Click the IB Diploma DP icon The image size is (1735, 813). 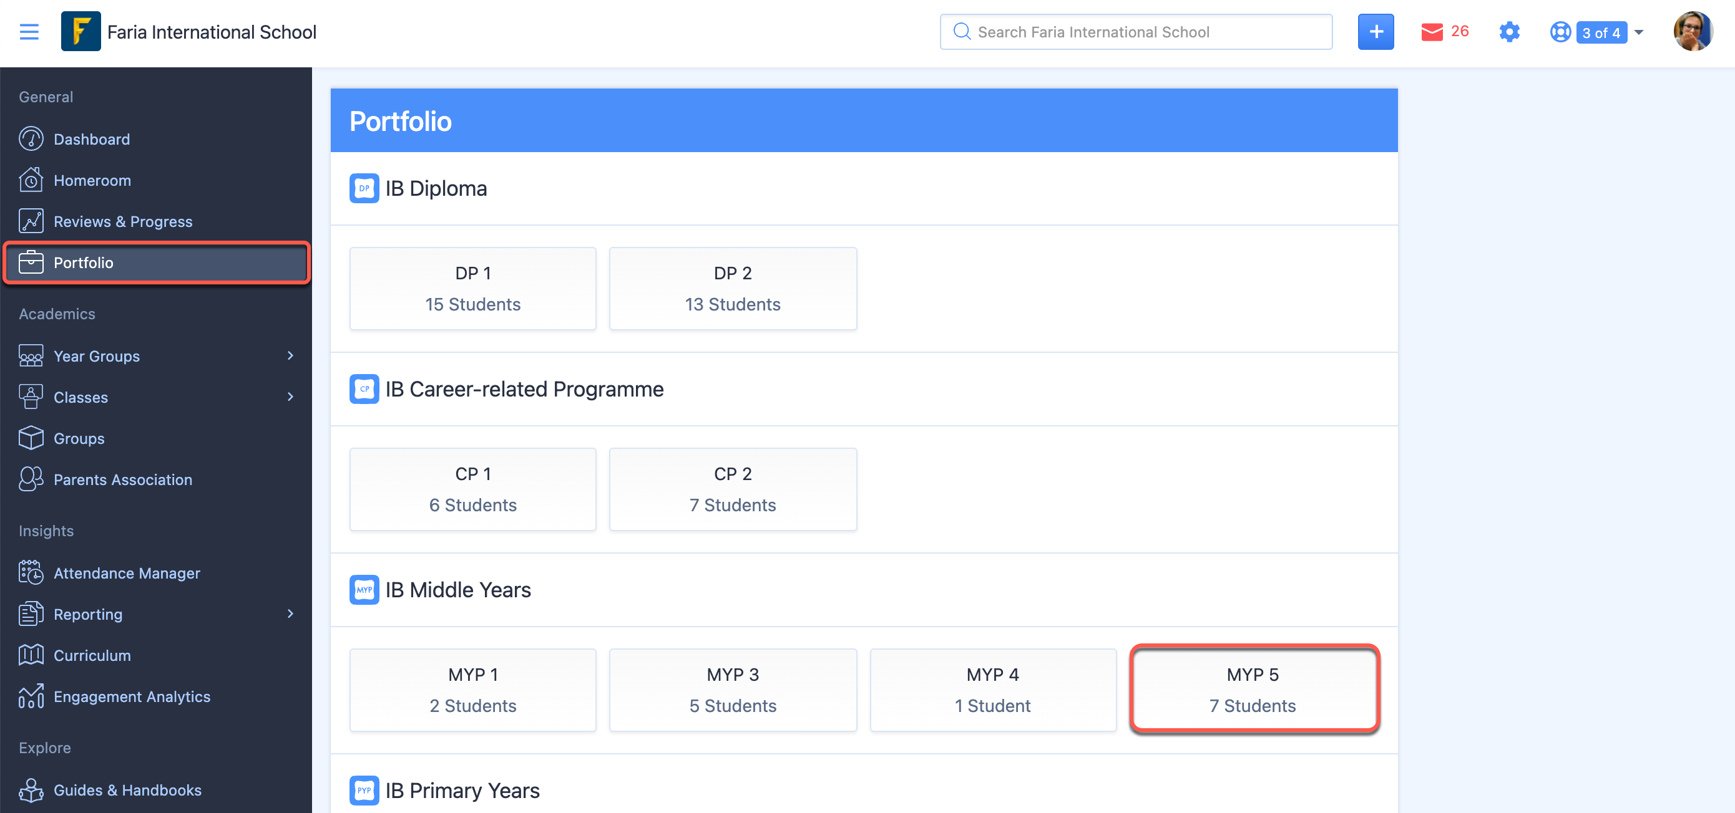click(x=364, y=188)
